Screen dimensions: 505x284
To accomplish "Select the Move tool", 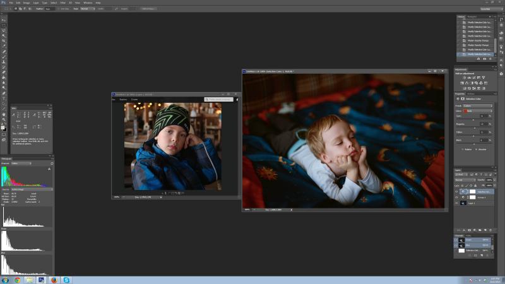I will point(4,20).
